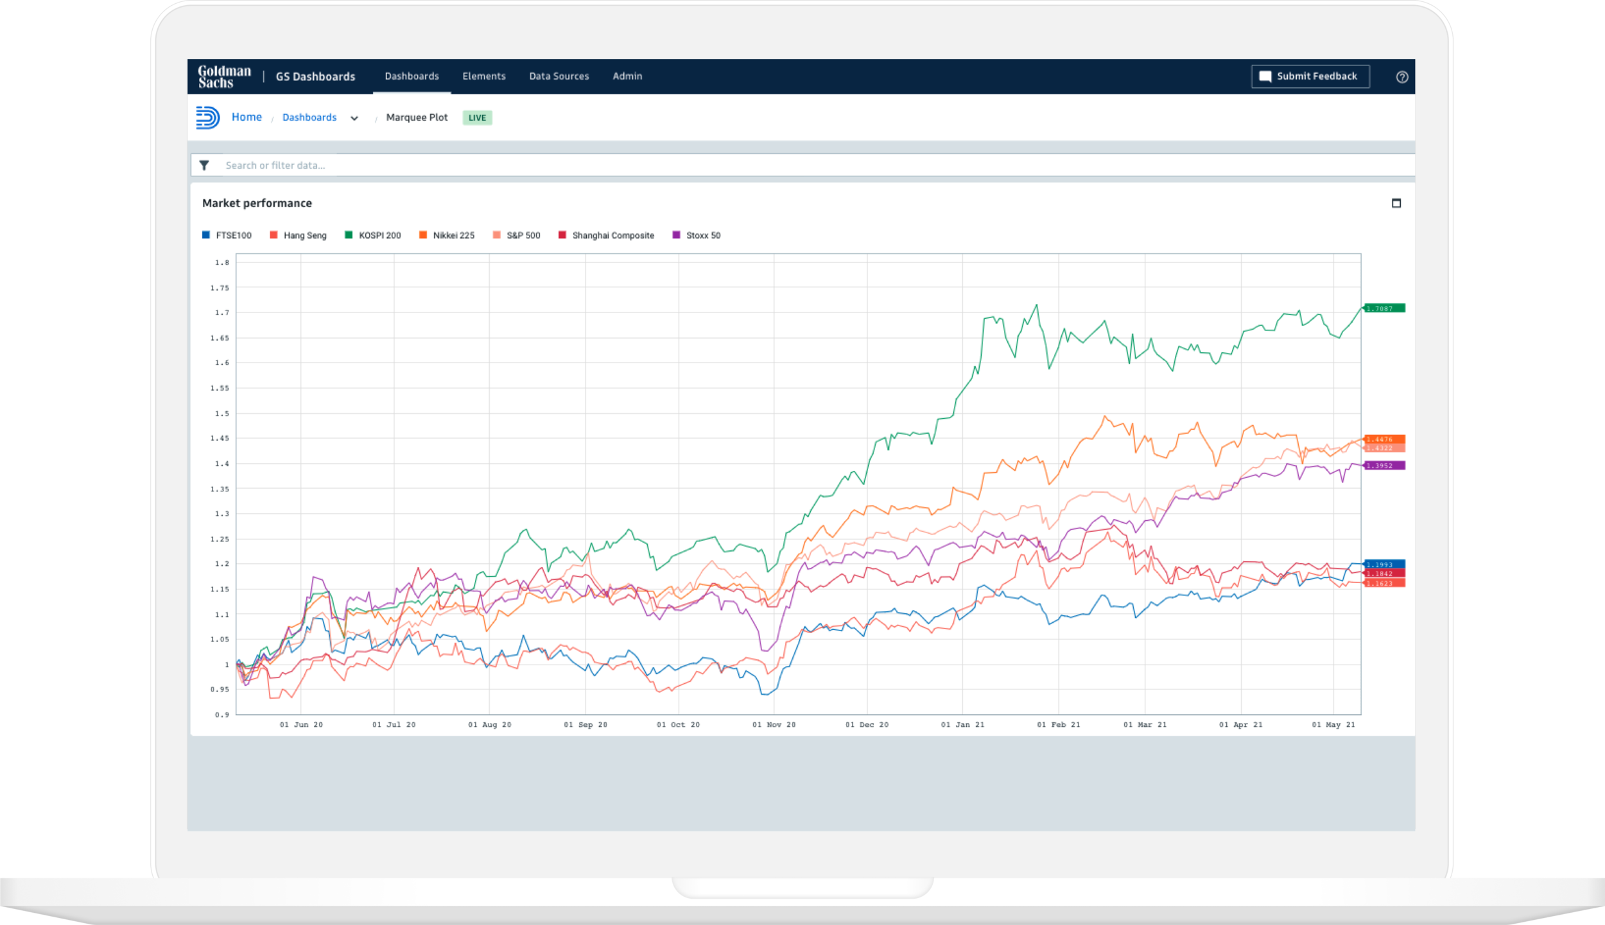Viewport: 1605px width, 925px height.
Task: Click the Goldman Sachs logo
Action: click(x=224, y=76)
